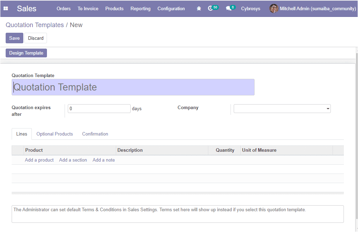Click the 'days' unit text
This screenshot has height=232, width=358.
137,108
